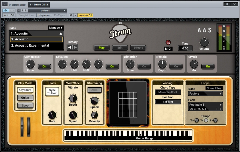
Task: Select 1x tempo radio button
Action: pos(206,120)
